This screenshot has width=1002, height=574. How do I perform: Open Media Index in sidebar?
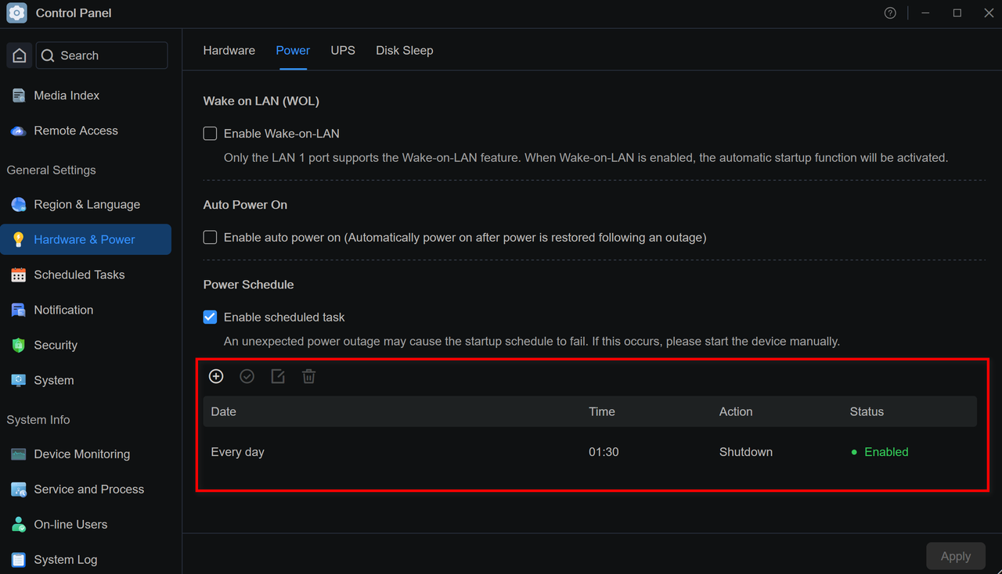pyautogui.click(x=86, y=95)
